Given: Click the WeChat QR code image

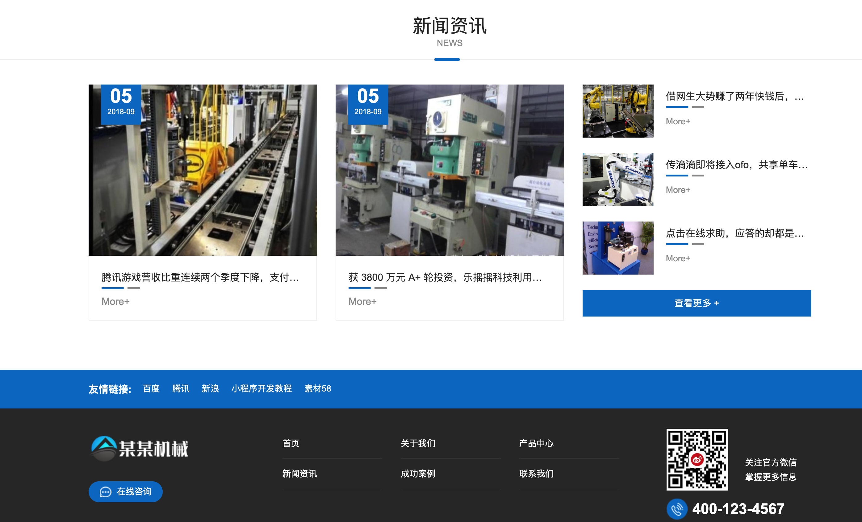Looking at the screenshot, I should click(x=697, y=459).
